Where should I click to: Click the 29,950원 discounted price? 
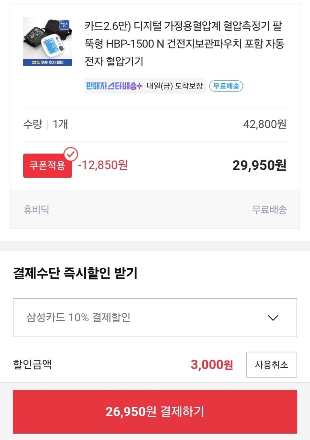tap(259, 165)
